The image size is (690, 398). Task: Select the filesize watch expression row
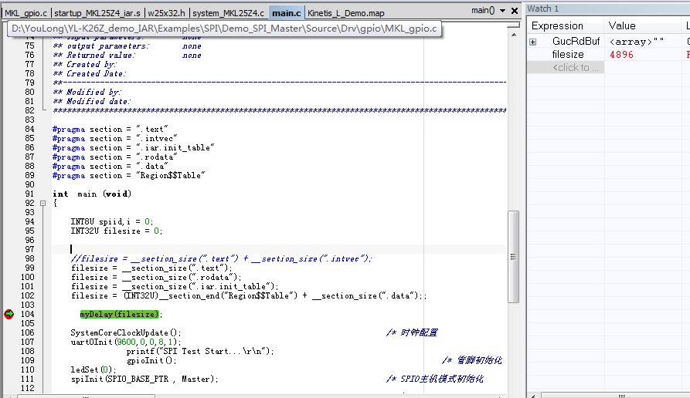coord(568,55)
